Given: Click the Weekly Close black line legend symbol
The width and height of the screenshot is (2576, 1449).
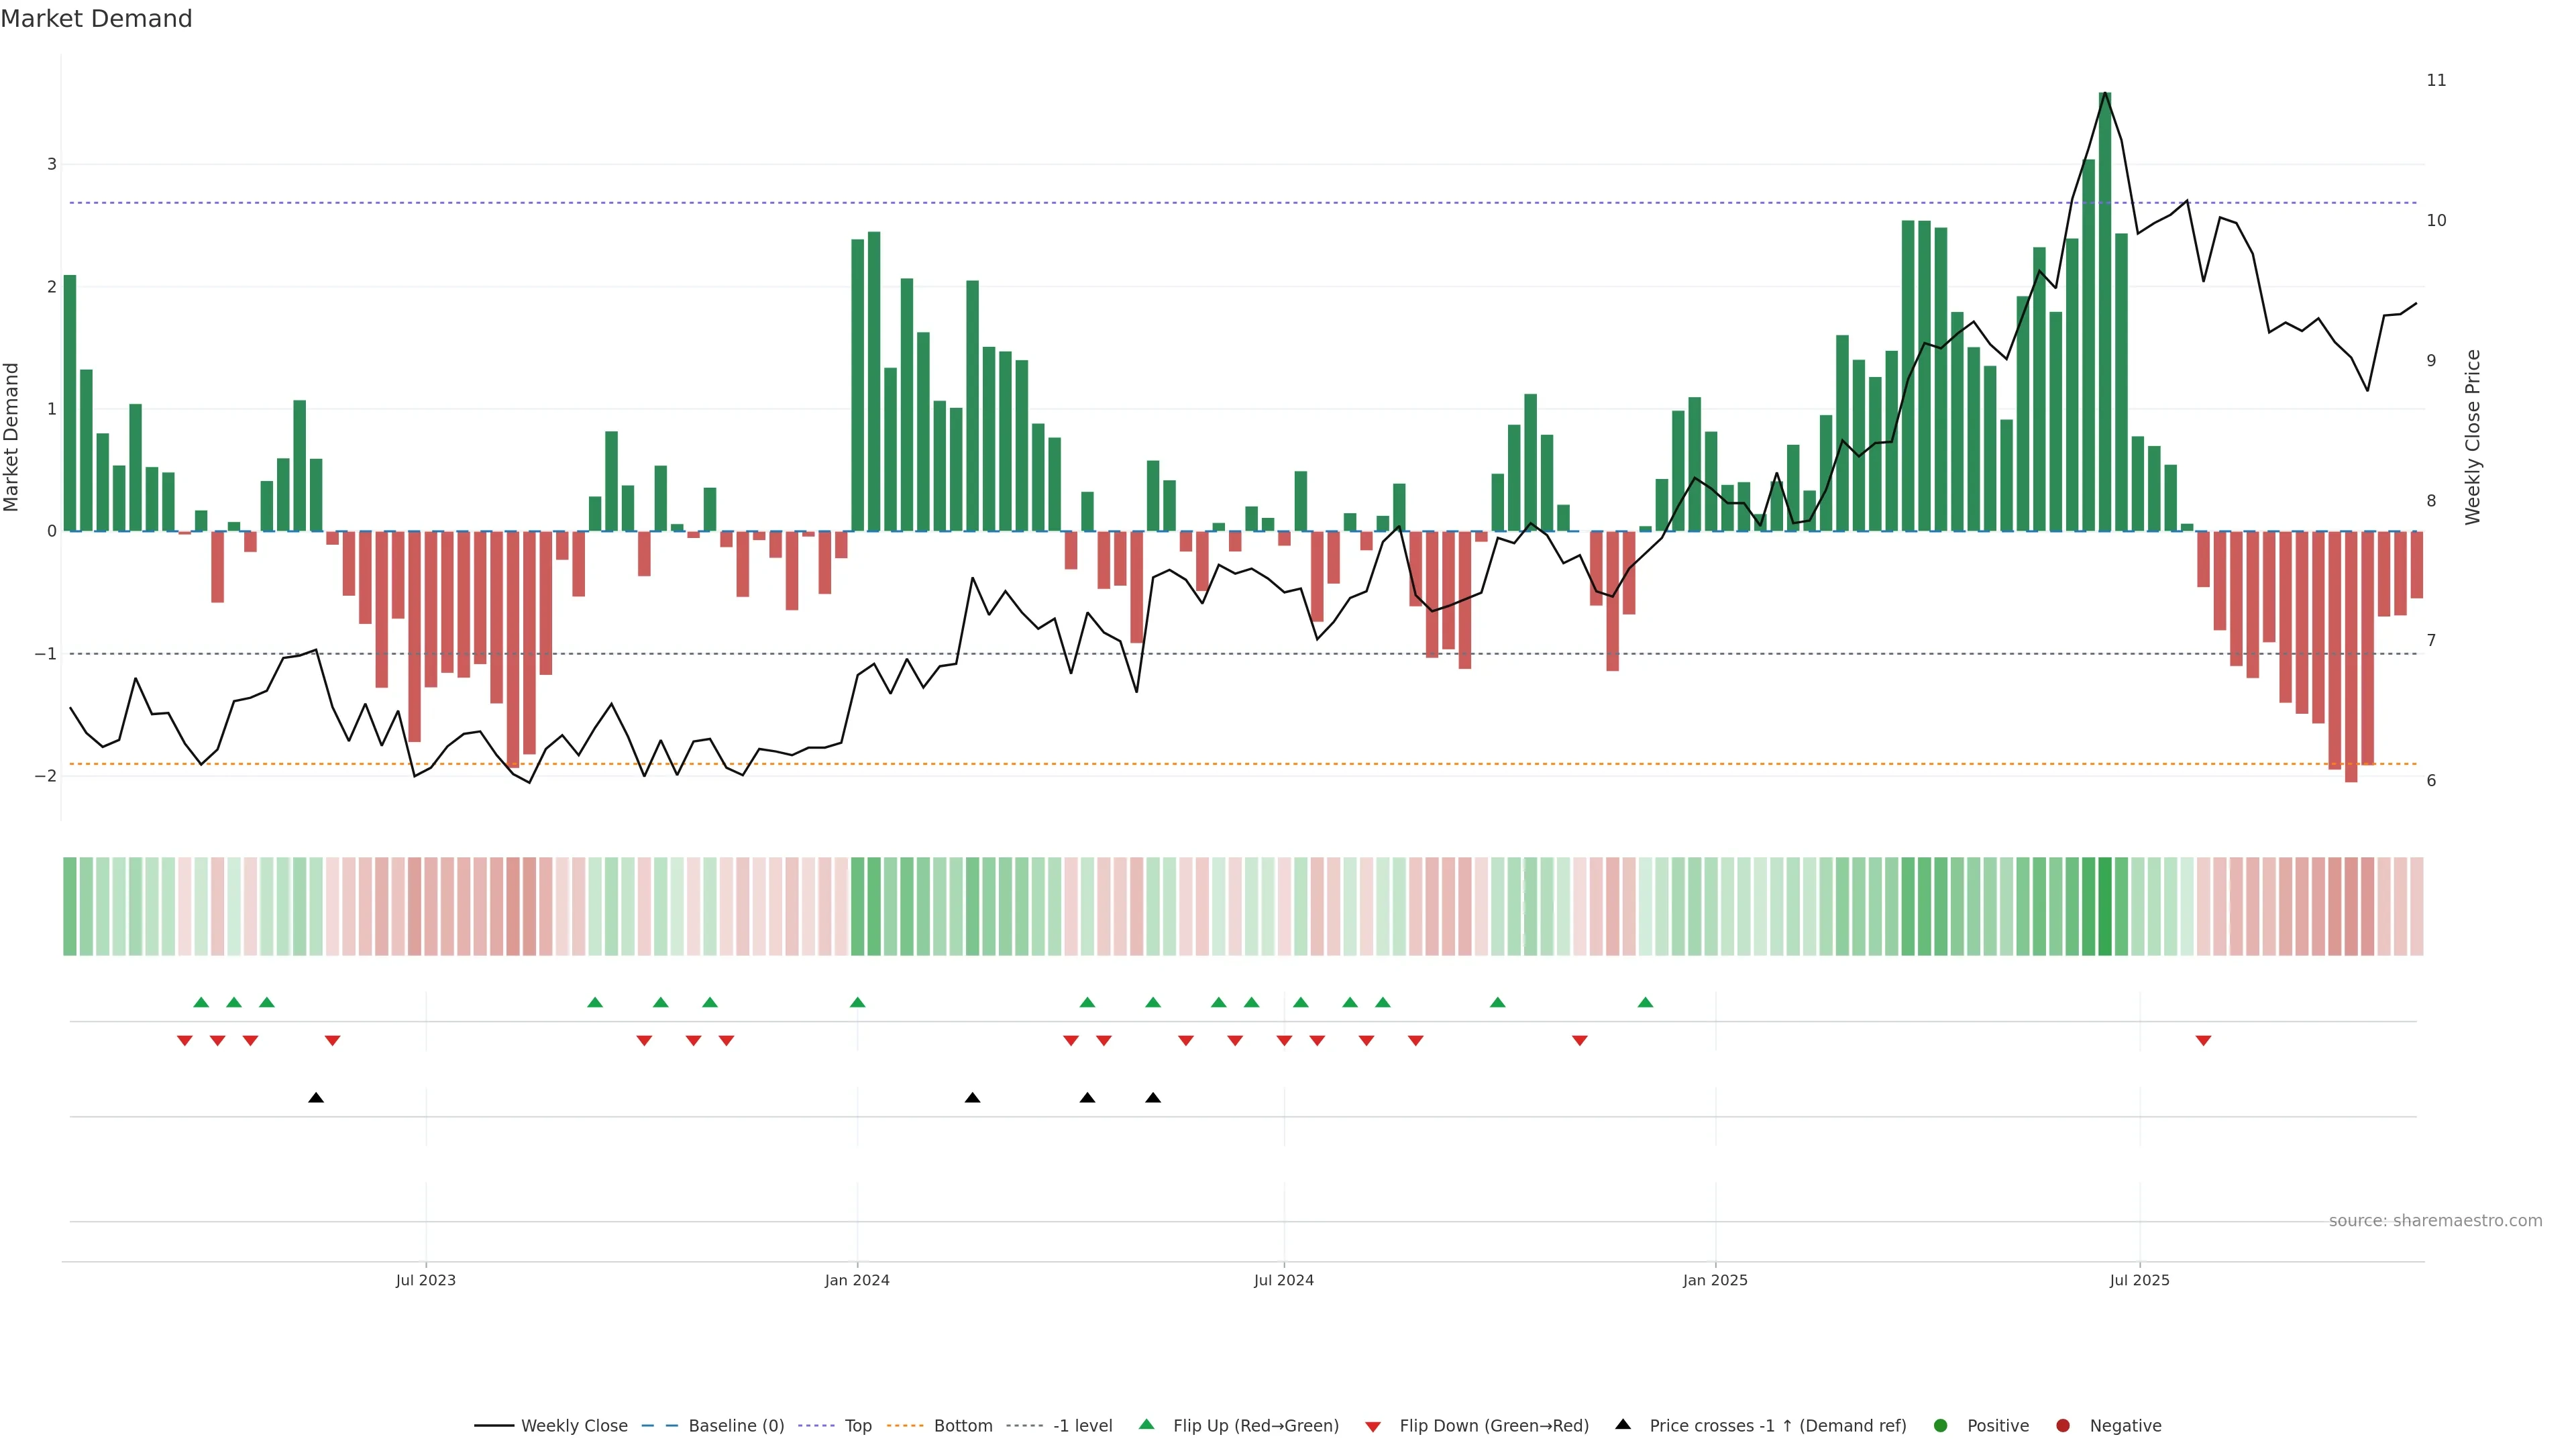Looking at the screenshot, I should click(494, 1425).
